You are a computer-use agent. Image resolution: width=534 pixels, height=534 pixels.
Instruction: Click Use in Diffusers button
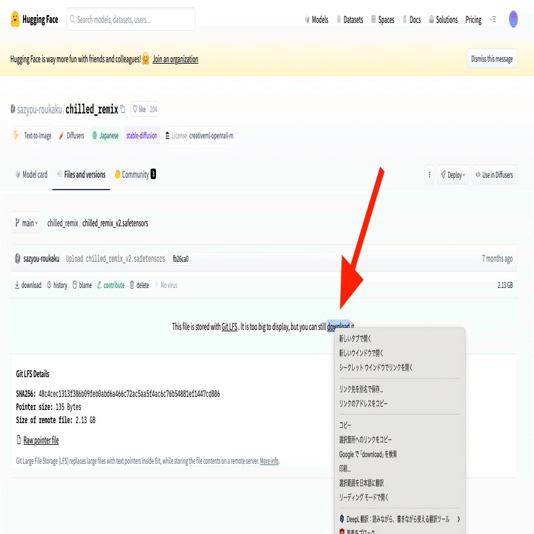[x=494, y=175]
